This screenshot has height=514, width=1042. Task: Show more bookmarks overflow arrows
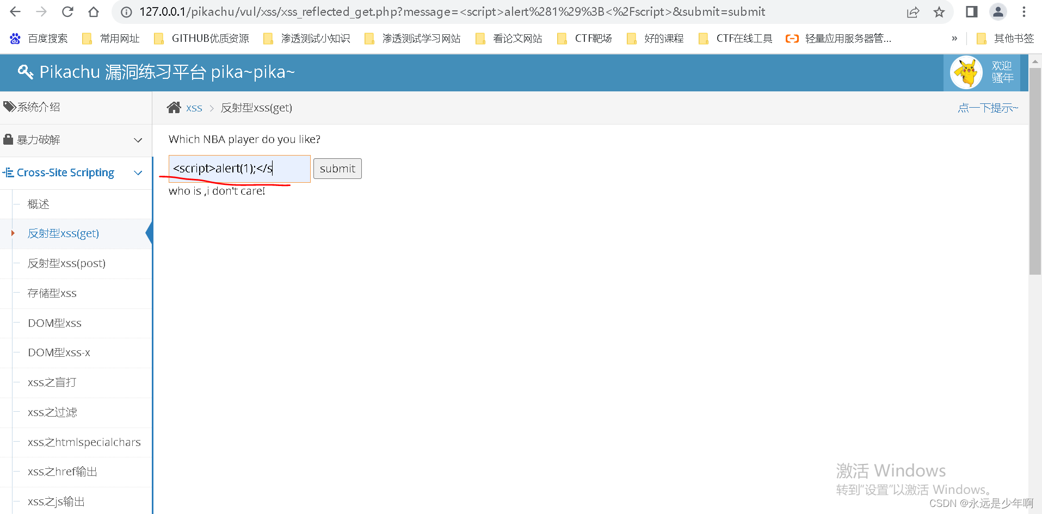954,38
